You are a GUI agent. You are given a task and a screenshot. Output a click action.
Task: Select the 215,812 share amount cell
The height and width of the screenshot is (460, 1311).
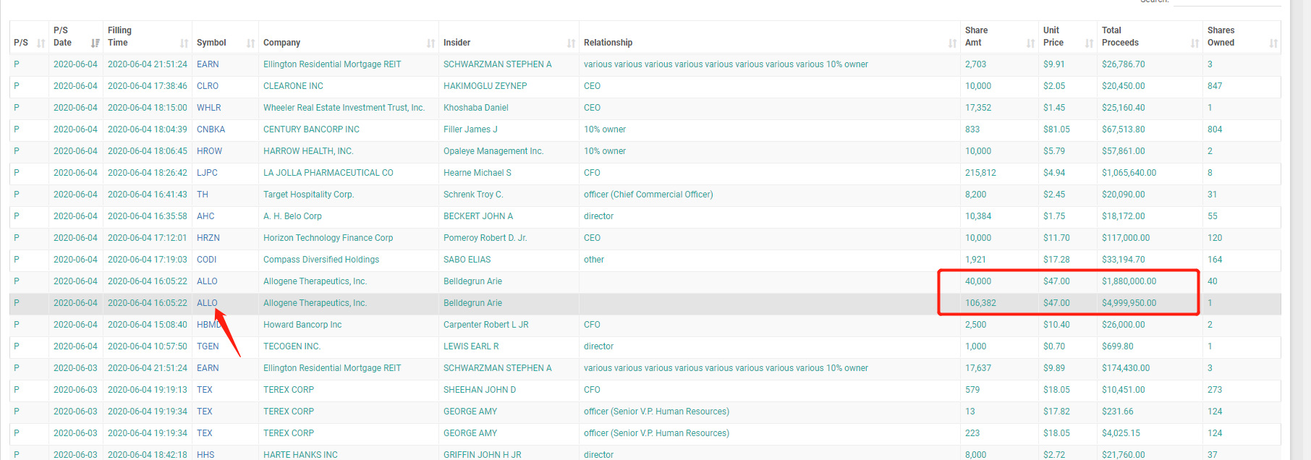click(980, 173)
